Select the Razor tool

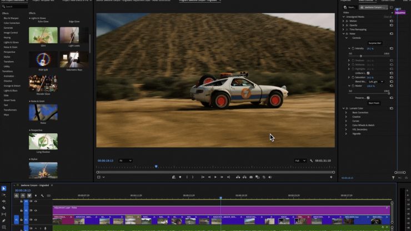pos(4,208)
